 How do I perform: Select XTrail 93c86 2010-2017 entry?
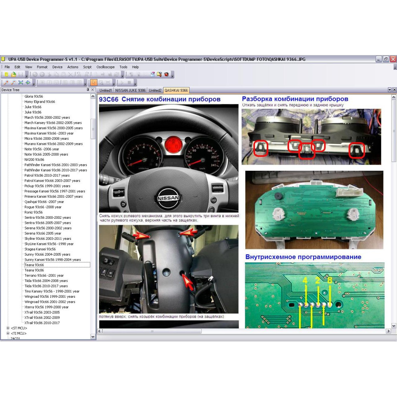[42, 322]
